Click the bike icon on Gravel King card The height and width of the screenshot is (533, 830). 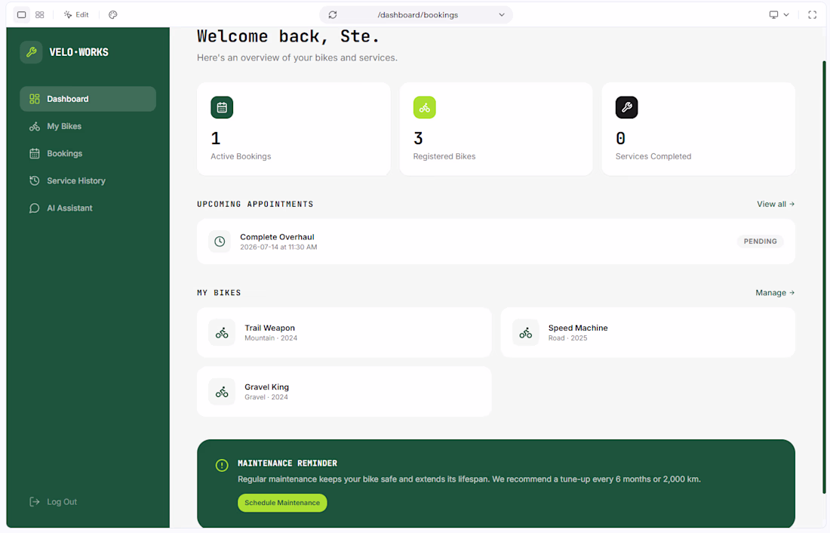tap(222, 392)
